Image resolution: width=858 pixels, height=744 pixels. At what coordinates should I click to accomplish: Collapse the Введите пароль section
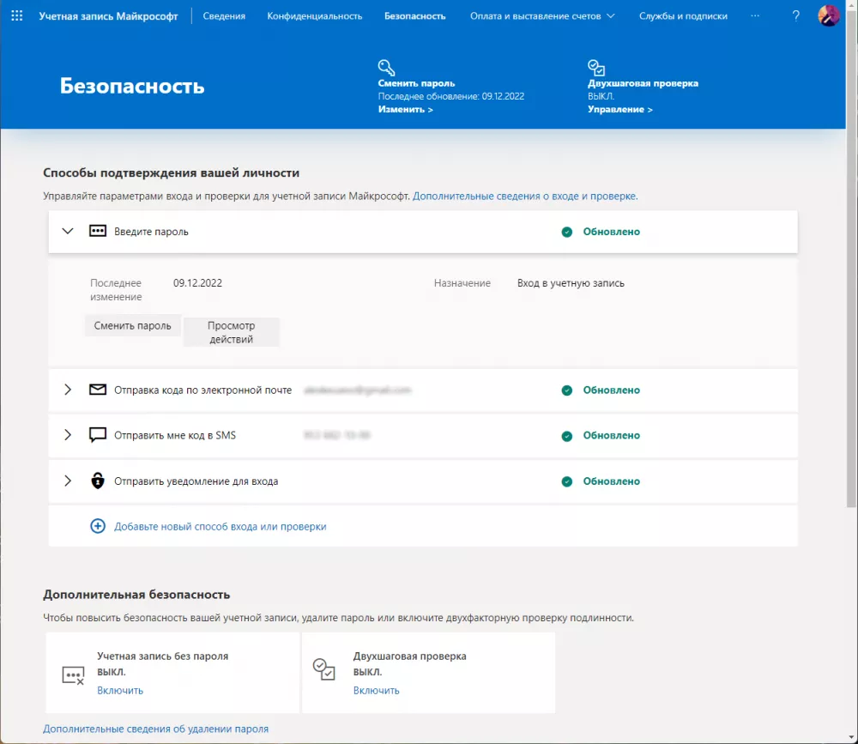point(69,232)
